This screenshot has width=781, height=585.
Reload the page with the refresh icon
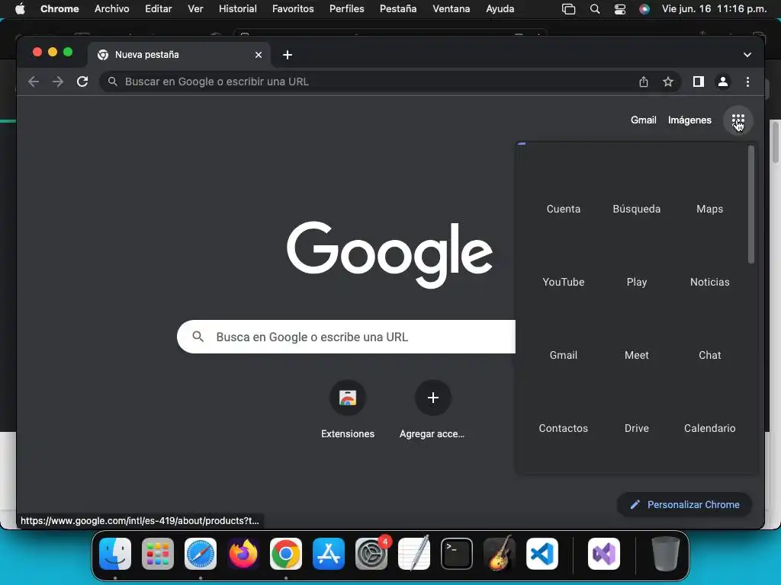coord(82,82)
